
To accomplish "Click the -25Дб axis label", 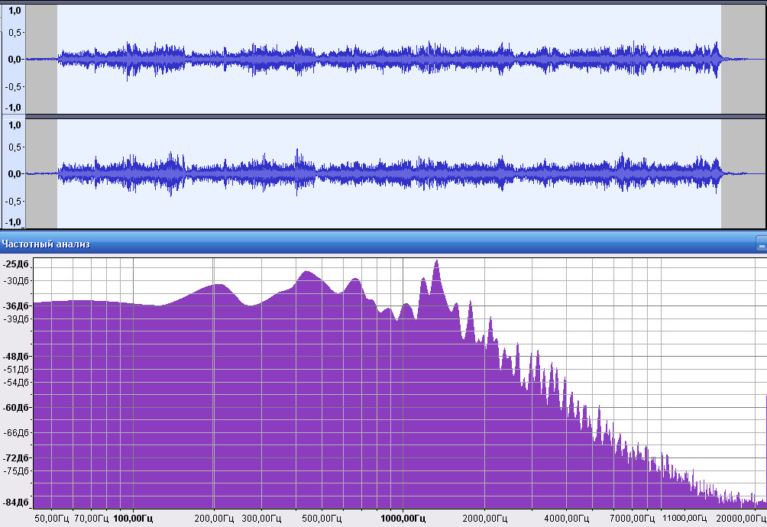I will click(15, 264).
